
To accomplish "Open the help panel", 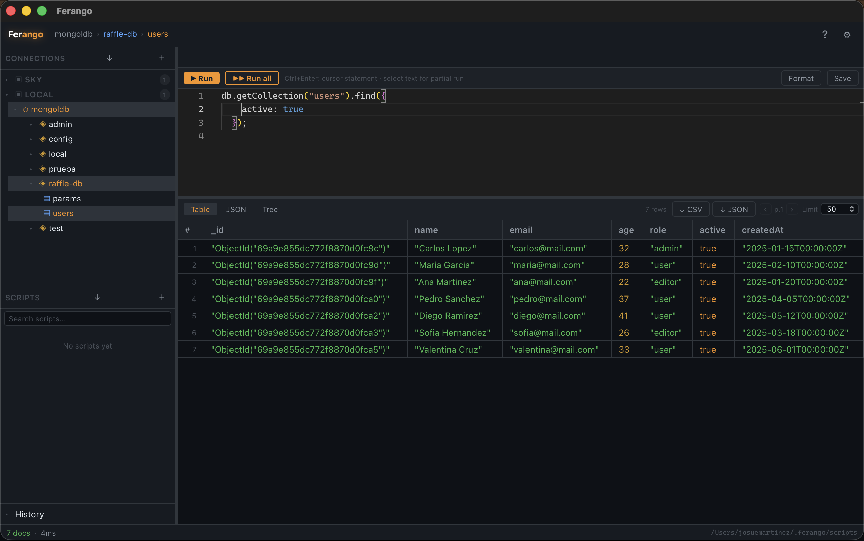I will [825, 34].
